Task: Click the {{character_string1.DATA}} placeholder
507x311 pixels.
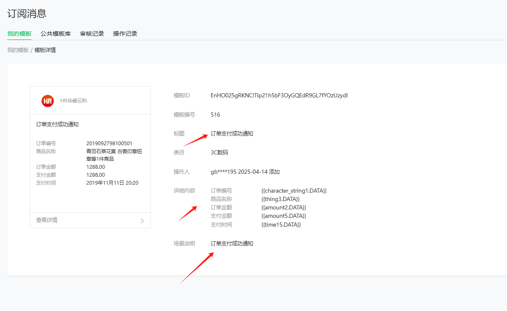Action: point(294,191)
